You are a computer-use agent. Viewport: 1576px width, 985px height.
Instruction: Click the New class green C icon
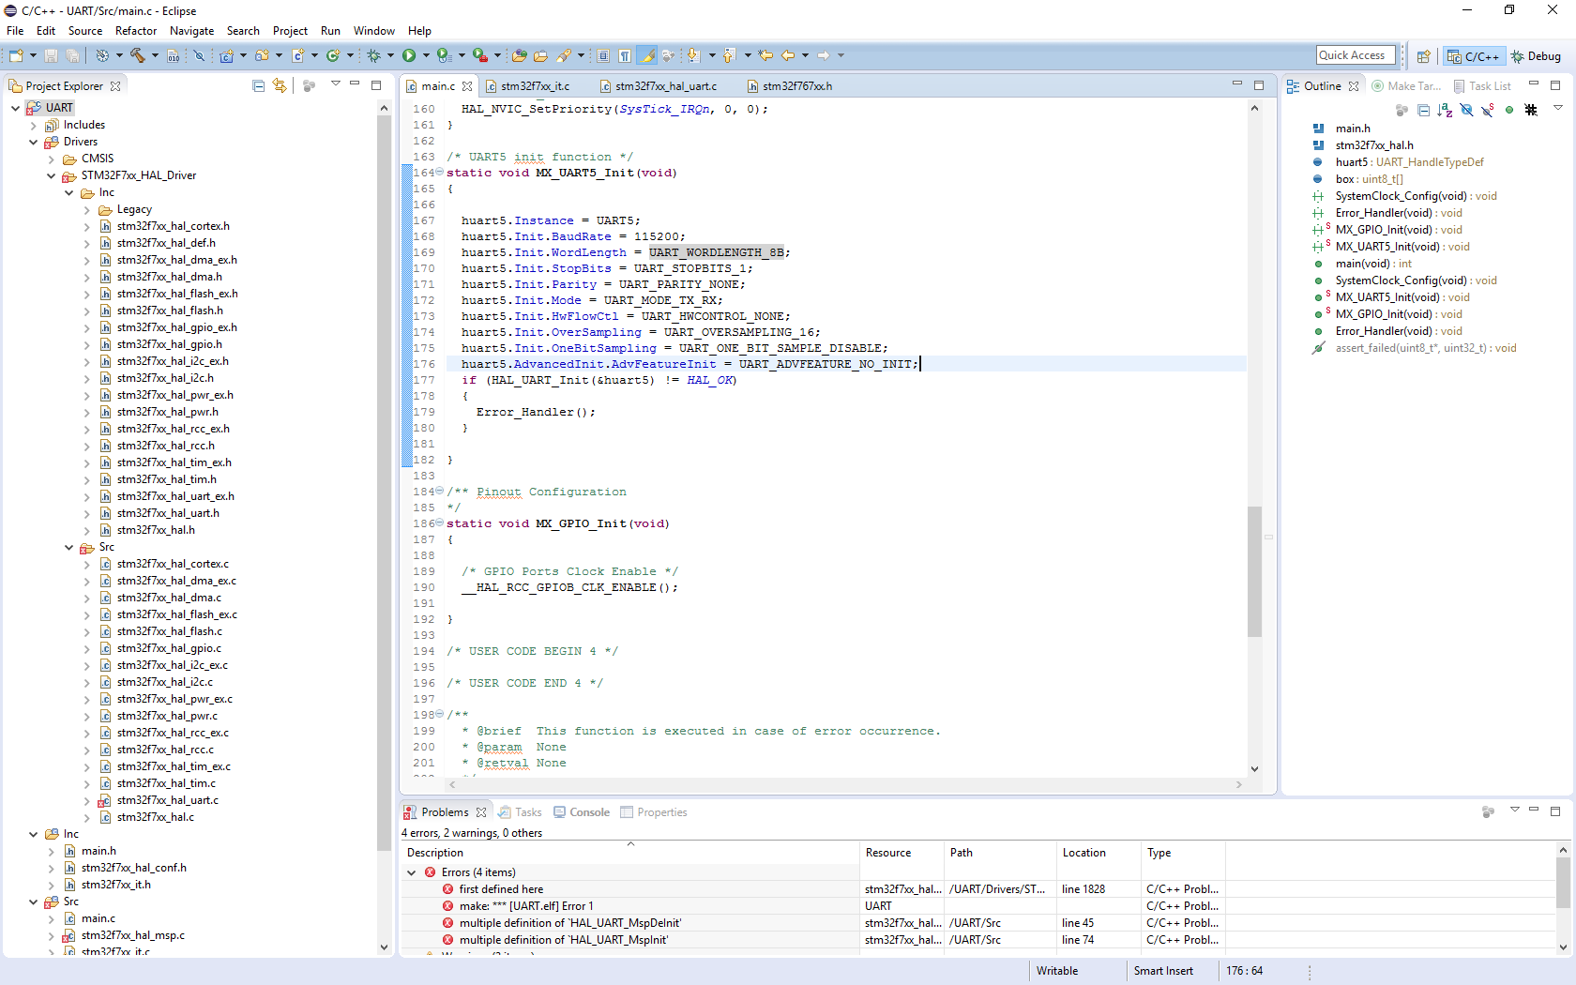[333, 55]
